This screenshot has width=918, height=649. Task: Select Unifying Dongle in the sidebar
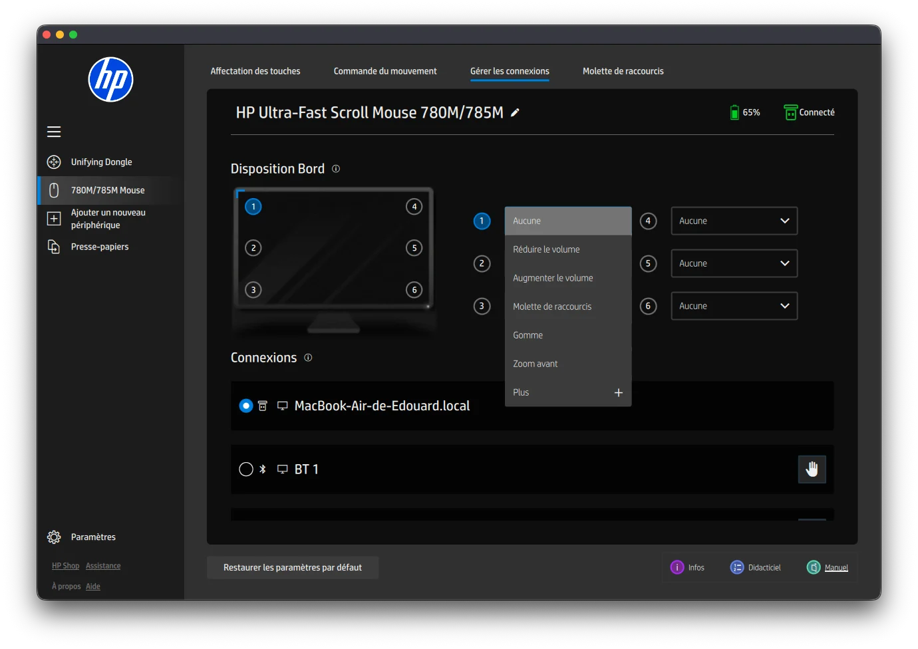(x=101, y=162)
